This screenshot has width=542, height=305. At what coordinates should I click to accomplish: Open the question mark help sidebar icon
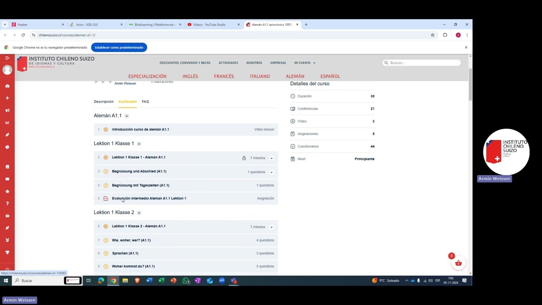point(7,204)
